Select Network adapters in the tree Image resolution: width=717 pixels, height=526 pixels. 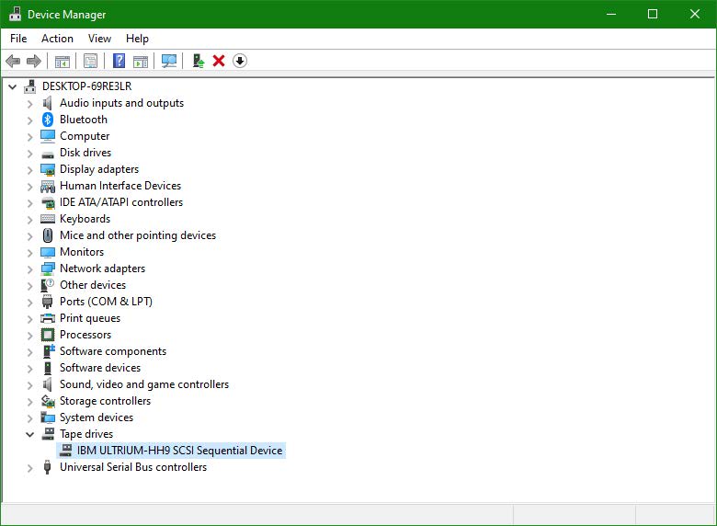(102, 269)
